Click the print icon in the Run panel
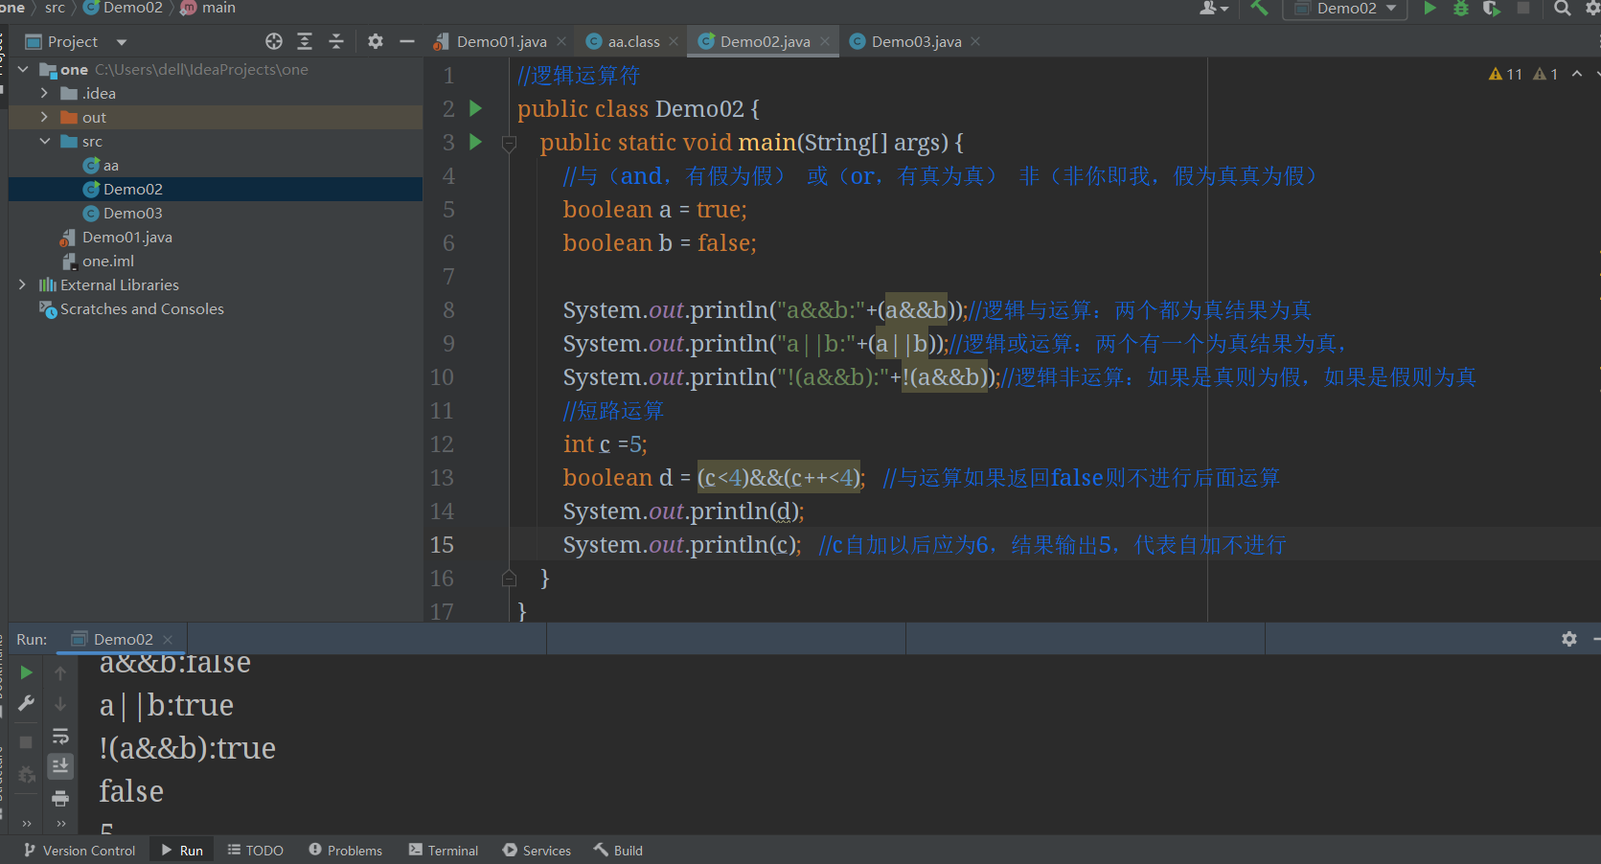The width and height of the screenshot is (1601, 864). (60, 798)
